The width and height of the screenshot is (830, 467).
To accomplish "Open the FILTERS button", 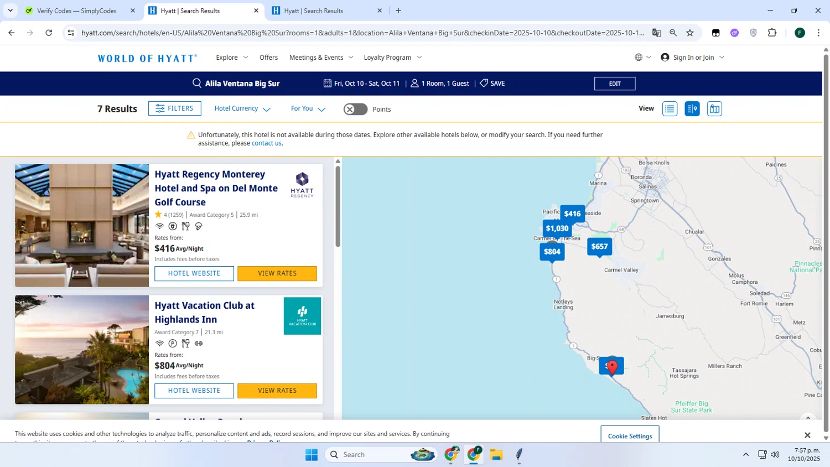I will [175, 108].
